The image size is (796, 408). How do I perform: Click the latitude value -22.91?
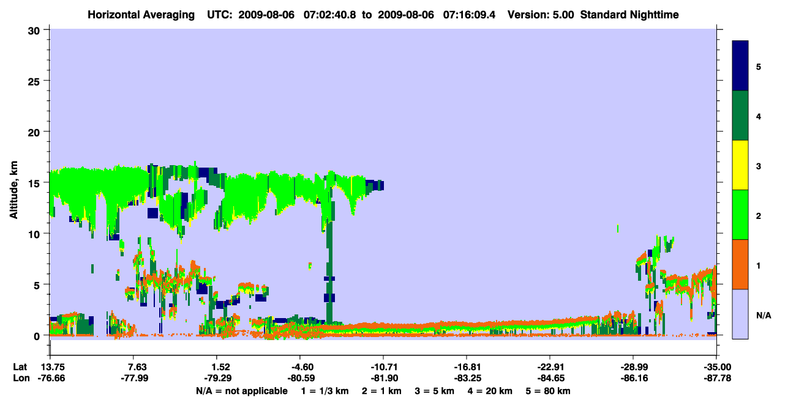tap(550, 367)
